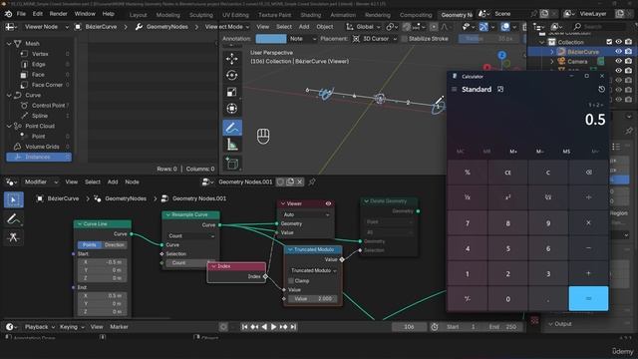Viewport: 638px width, 359px height.
Task: Click the equals button in Calculator
Action: [588, 298]
